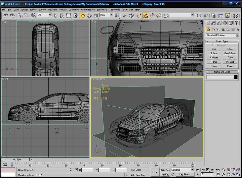The width and height of the screenshot is (242, 178).
Task: Open the MAXScript menu
Action: click(127, 9)
